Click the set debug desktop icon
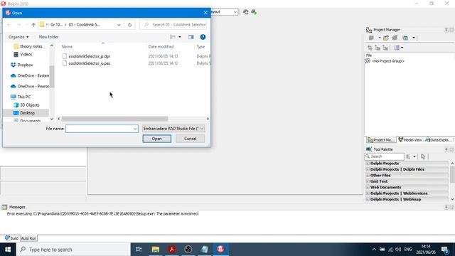 254,12
